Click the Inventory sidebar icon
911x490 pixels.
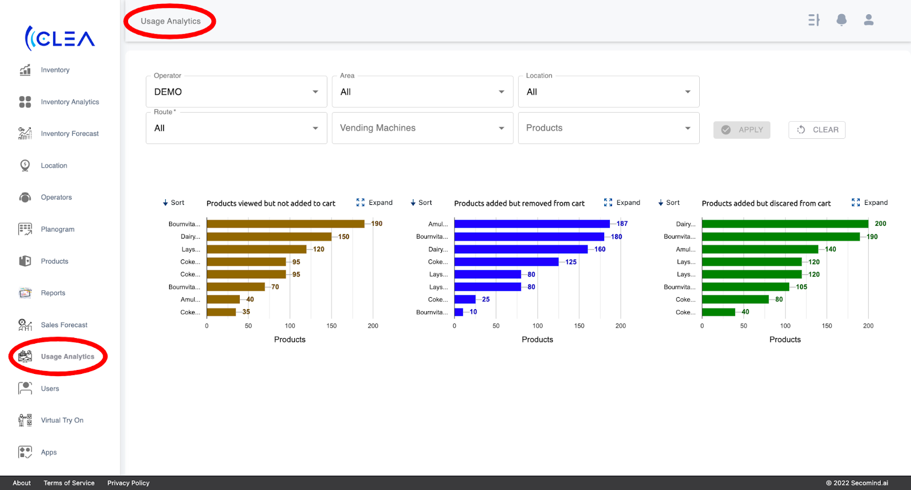(25, 70)
